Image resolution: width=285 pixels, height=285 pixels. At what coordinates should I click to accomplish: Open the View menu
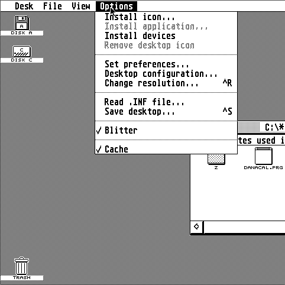[81, 6]
